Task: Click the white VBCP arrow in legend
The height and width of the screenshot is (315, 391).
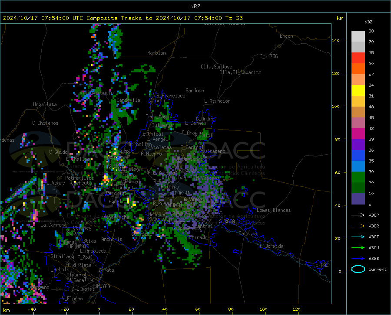Action: (x=358, y=215)
